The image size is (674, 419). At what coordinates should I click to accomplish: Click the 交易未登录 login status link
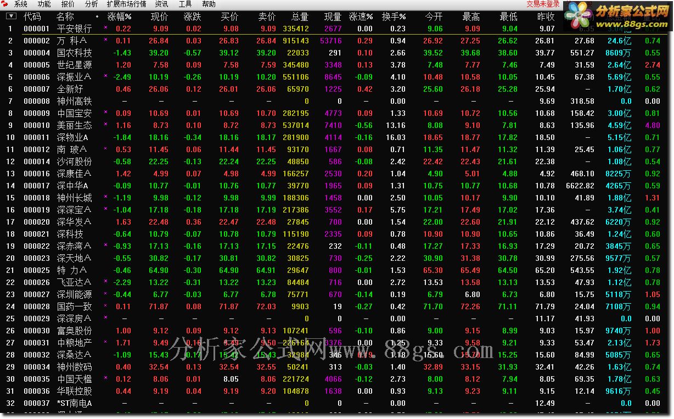tap(543, 4)
